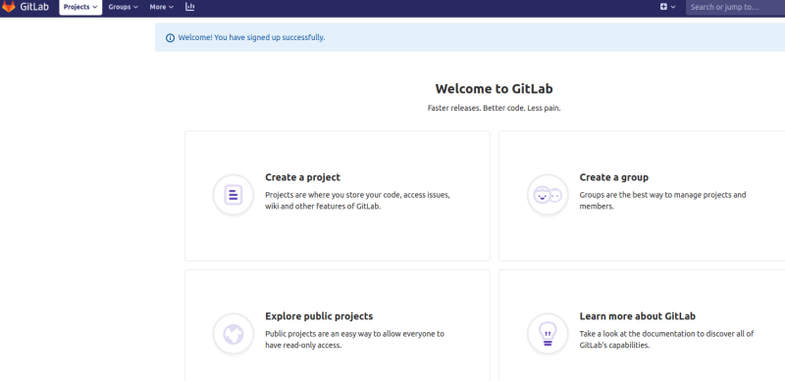Click the Welcome to GitLab title
Viewport: 785px width, 381px height.
[495, 89]
